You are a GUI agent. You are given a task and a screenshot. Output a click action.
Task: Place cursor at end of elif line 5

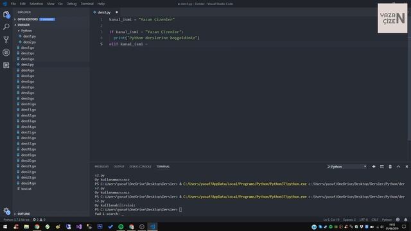tap(148, 44)
